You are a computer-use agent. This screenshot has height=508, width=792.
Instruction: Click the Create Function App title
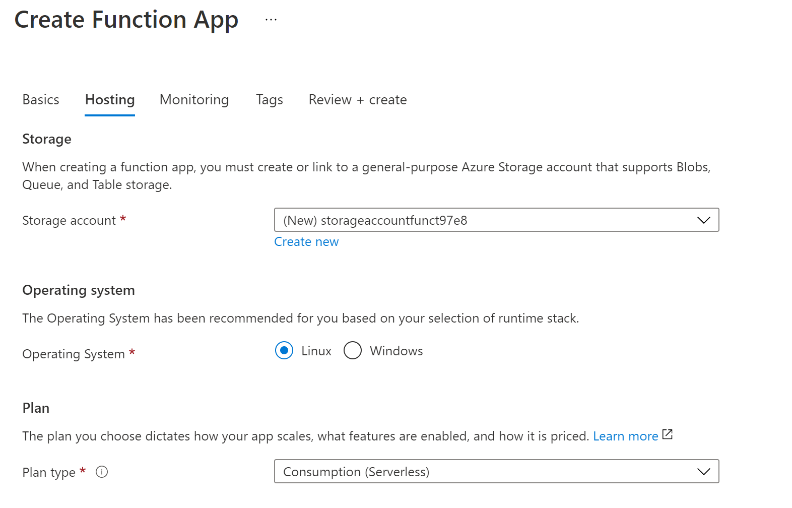126,20
